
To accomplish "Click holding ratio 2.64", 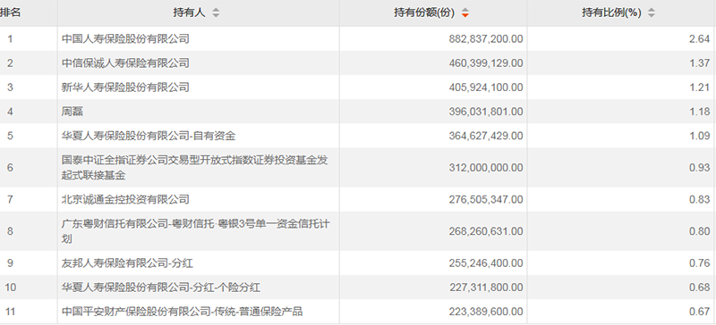I will point(700,38).
